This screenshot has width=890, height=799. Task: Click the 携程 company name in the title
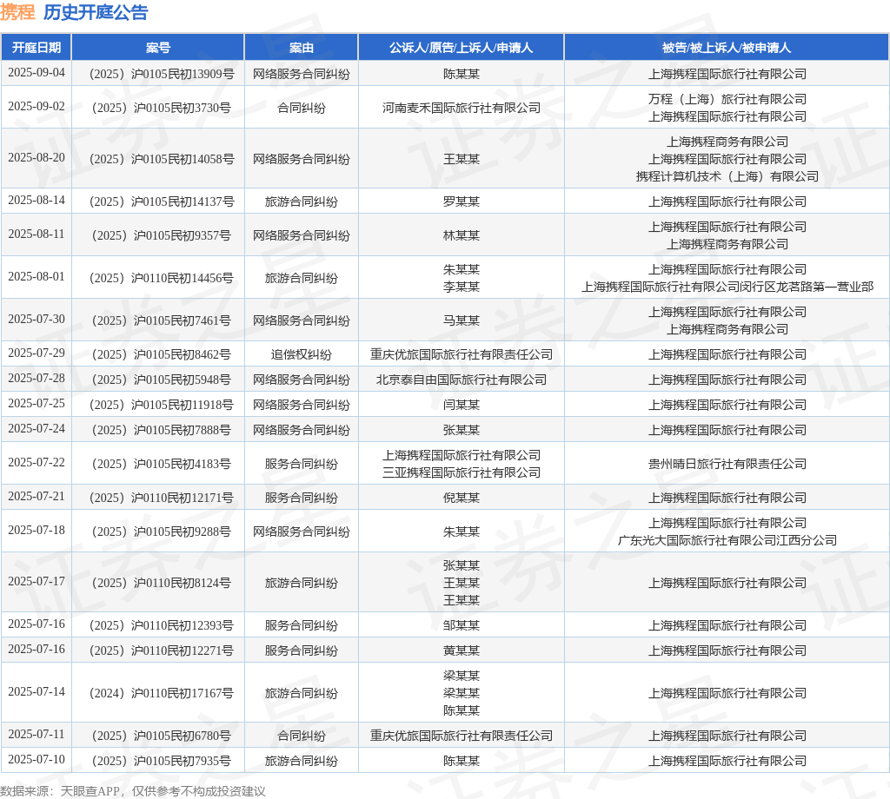pyautogui.click(x=17, y=12)
